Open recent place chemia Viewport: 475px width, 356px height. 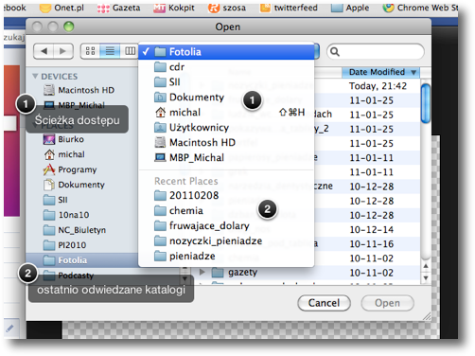point(226,211)
